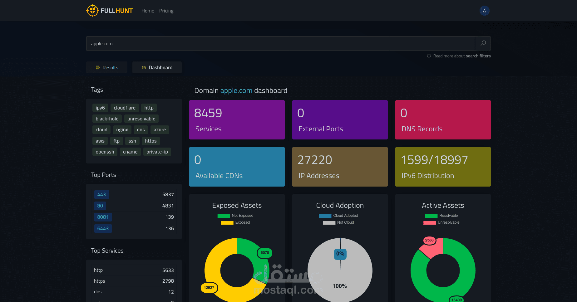Screen dimensions: 577x302
Task: Click the Dashboard tab gauge icon
Action: pyautogui.click(x=144, y=68)
